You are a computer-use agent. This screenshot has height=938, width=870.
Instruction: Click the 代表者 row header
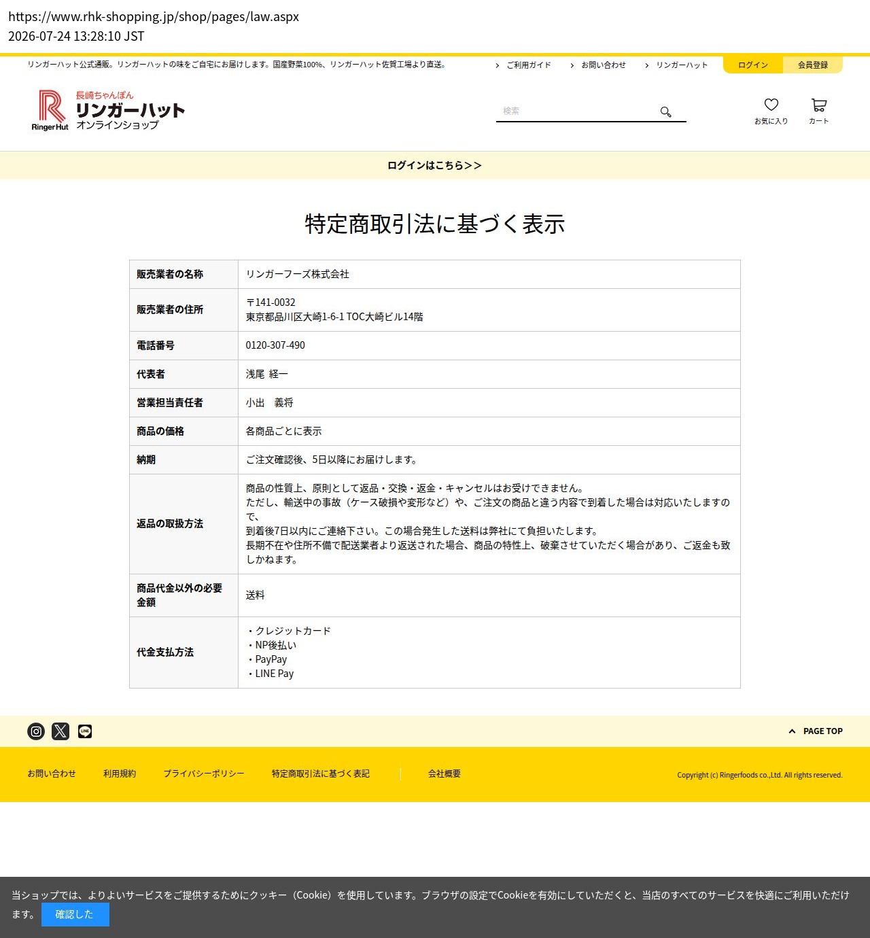pos(184,374)
